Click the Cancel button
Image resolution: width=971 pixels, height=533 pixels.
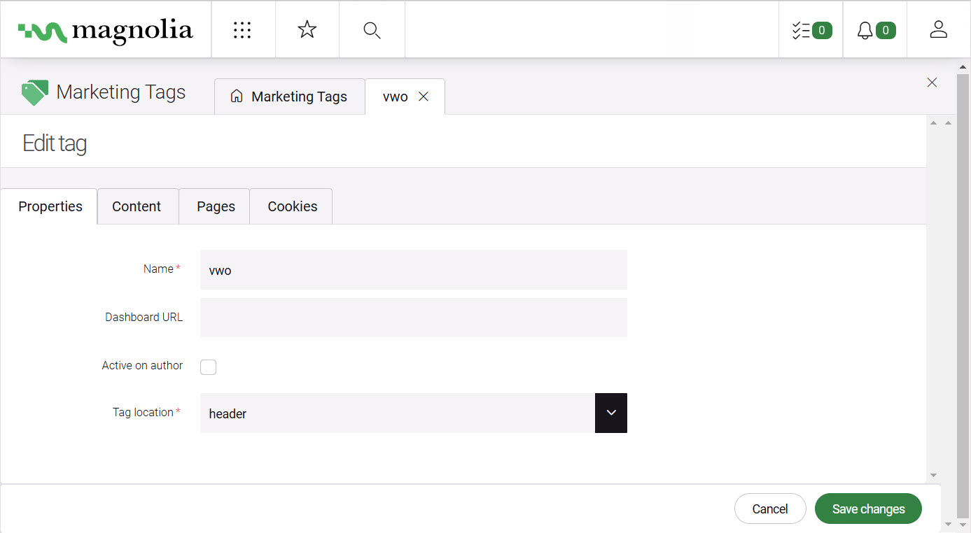tap(769, 509)
